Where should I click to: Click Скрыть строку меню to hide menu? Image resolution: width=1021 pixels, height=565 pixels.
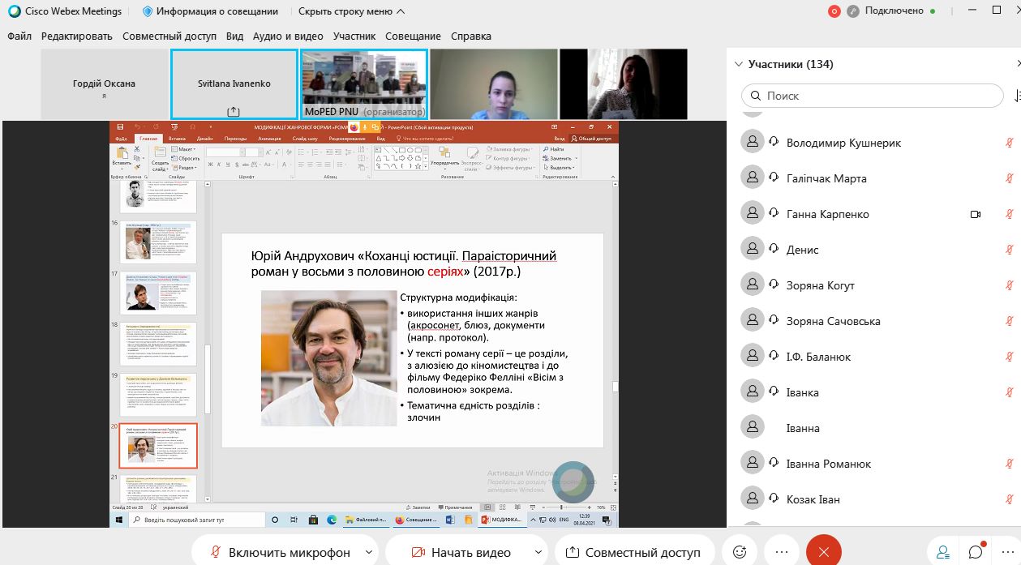(350, 11)
